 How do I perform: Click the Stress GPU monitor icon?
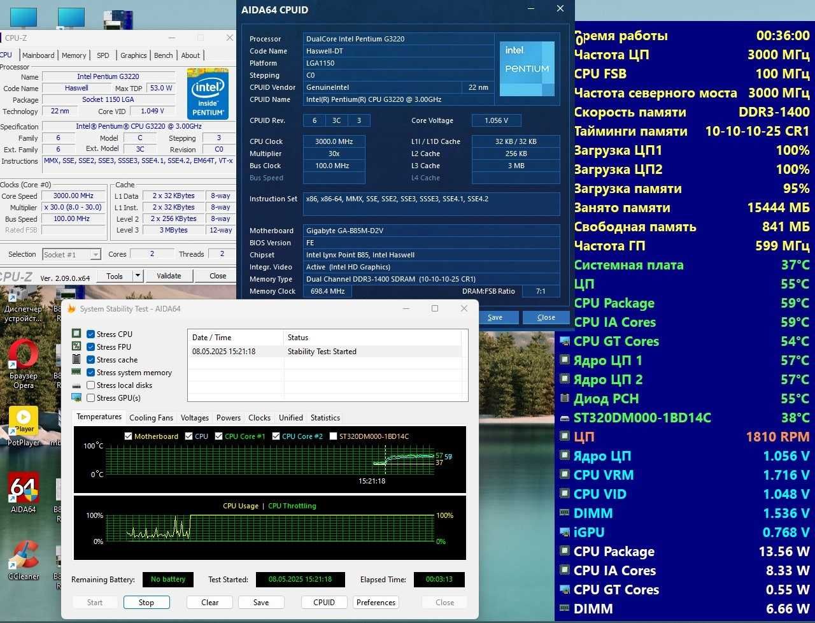[x=76, y=397]
